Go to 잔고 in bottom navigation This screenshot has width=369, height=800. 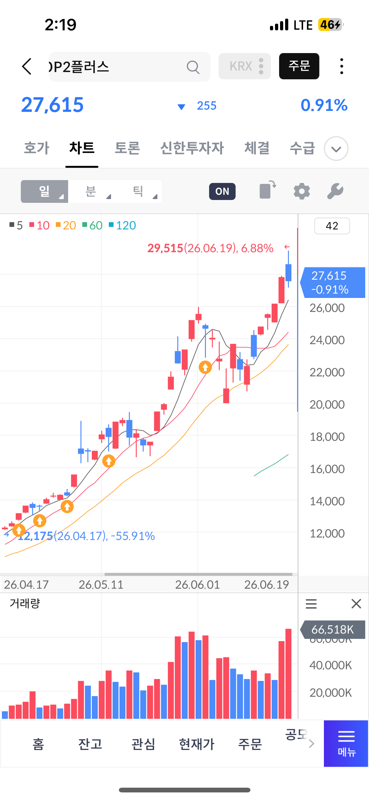coord(90,744)
